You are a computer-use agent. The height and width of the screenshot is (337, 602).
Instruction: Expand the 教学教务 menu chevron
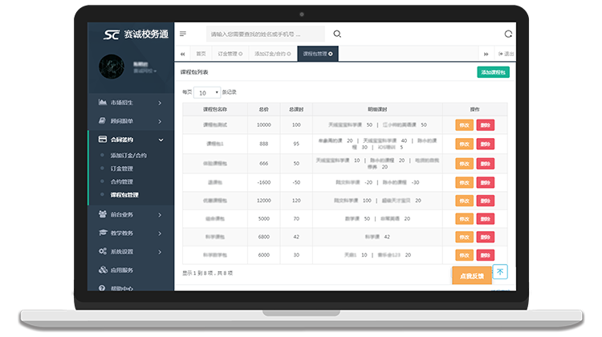coord(160,233)
